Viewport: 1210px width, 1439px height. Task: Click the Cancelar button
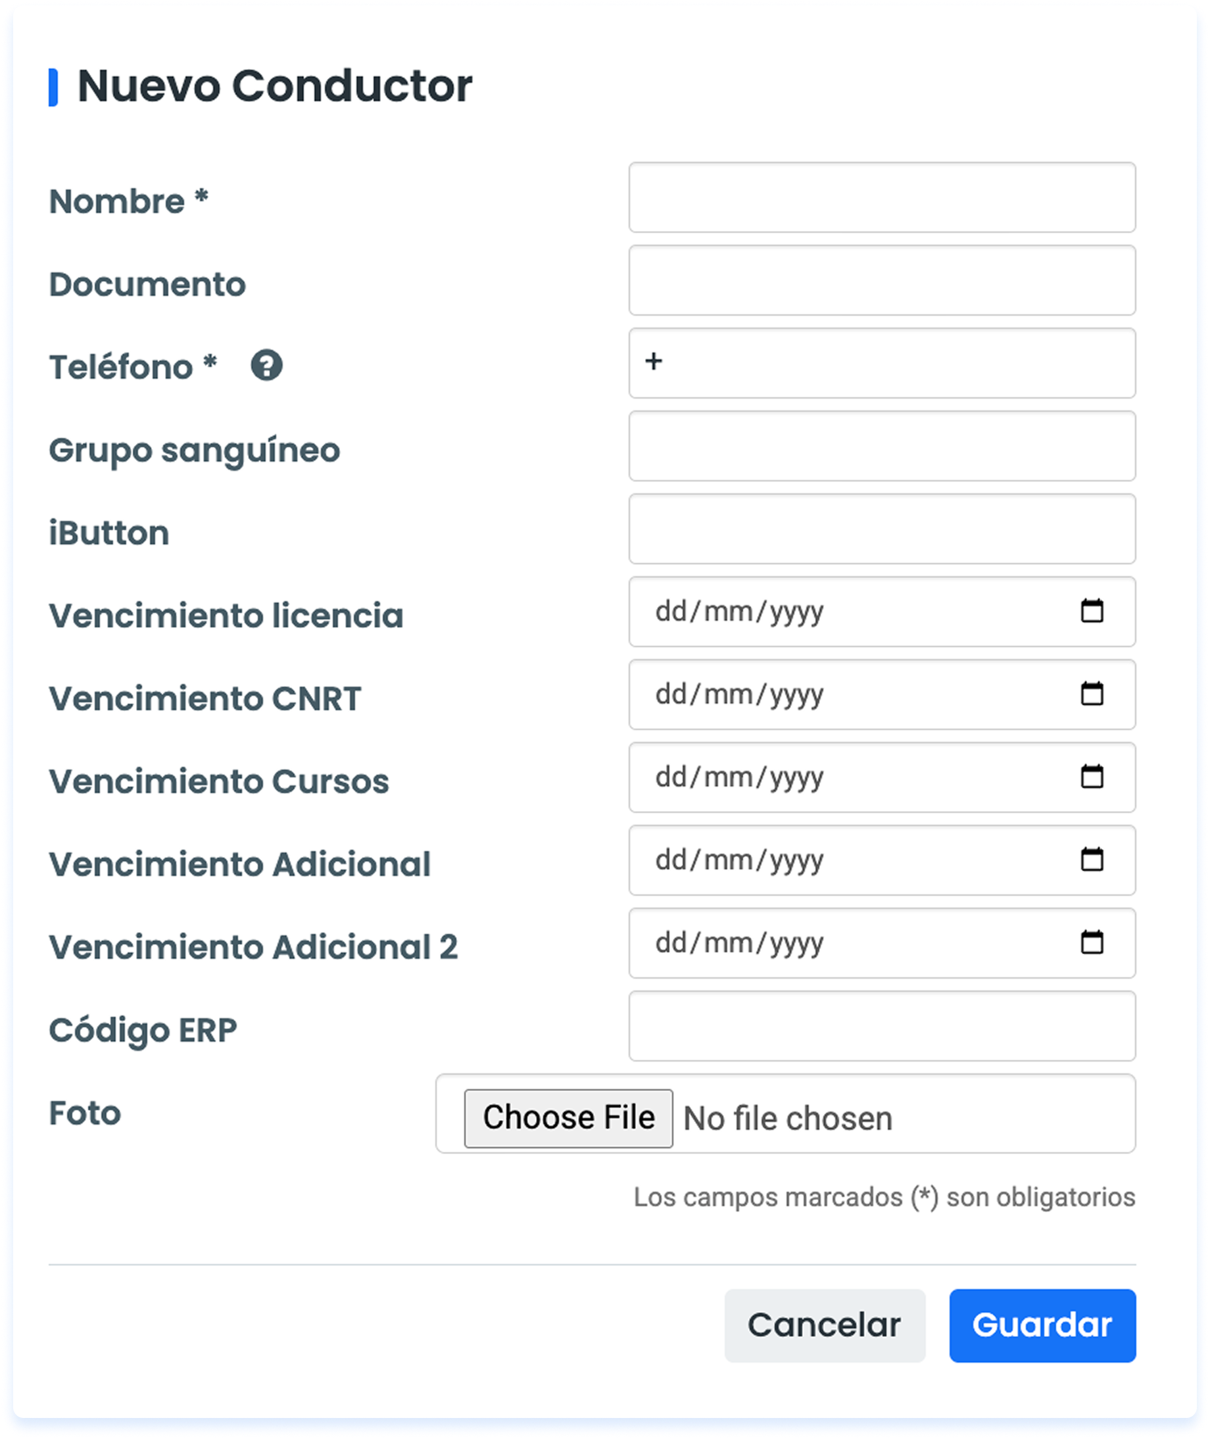tap(825, 1325)
